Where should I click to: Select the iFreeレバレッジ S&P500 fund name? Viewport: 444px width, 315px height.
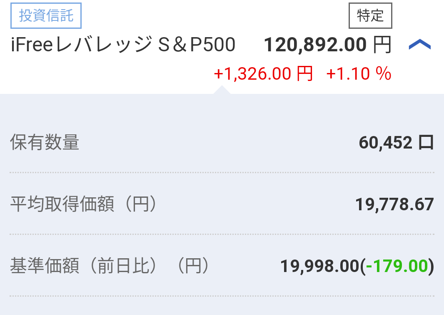pos(123,45)
